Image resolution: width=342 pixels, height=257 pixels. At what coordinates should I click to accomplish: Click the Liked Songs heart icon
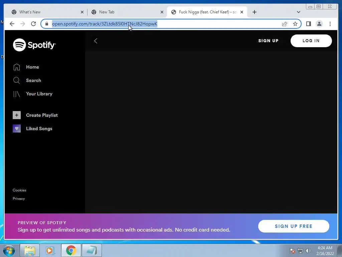pos(17,128)
